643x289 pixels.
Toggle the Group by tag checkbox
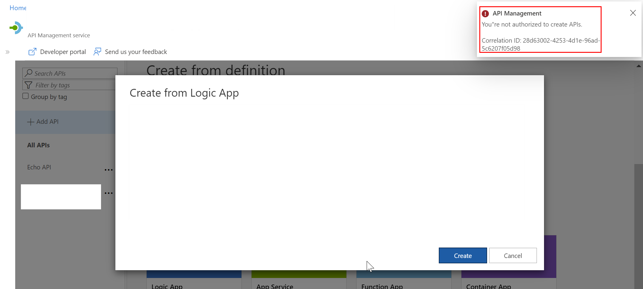click(26, 96)
